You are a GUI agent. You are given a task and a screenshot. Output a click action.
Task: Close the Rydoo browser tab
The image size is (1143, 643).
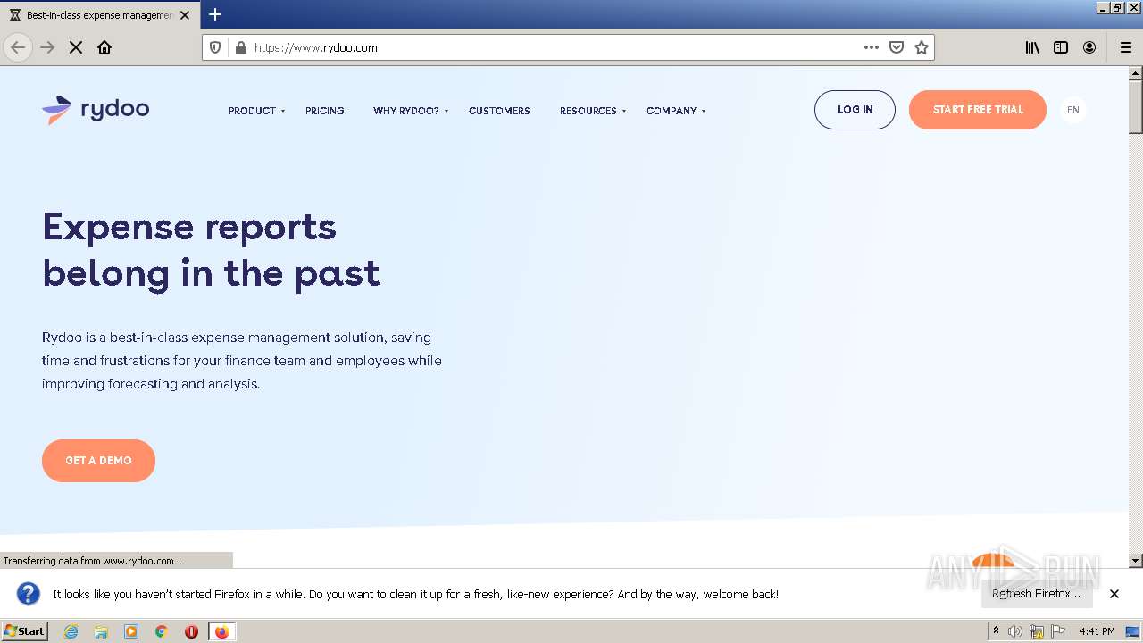[x=185, y=15]
